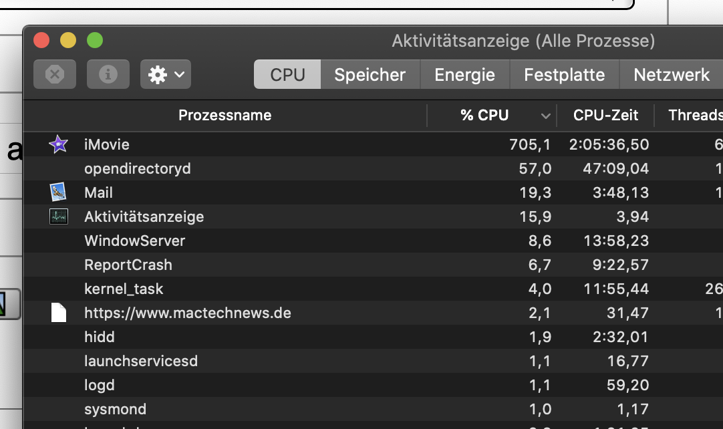Click the green fullscreen window button

point(95,40)
